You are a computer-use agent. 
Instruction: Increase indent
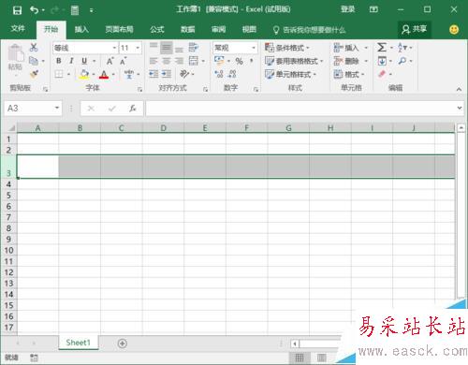[x=167, y=74]
